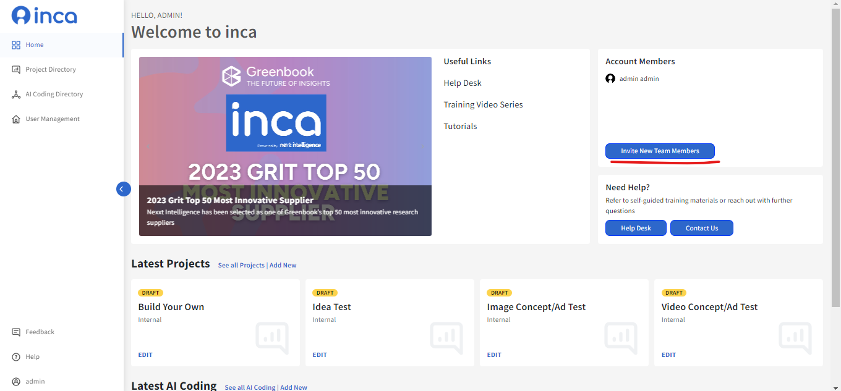Click the Feedback speech-bubble icon

click(16, 332)
